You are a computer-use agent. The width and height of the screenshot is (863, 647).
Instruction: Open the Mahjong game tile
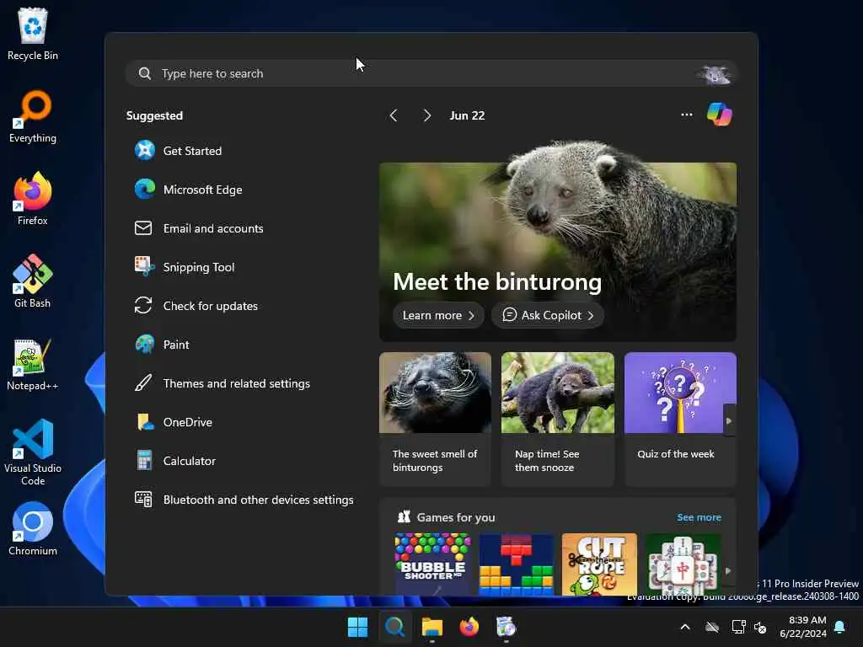click(683, 564)
